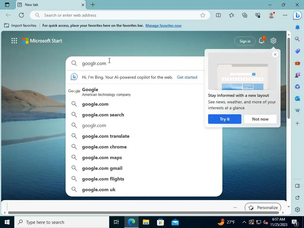Open the profile avatar menu
Screen dimensions: 304x228
[271, 15]
